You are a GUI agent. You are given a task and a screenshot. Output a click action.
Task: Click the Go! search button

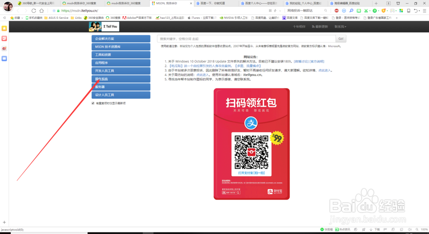point(341,39)
